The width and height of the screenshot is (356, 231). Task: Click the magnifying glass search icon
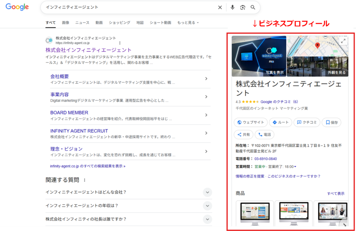253,7
